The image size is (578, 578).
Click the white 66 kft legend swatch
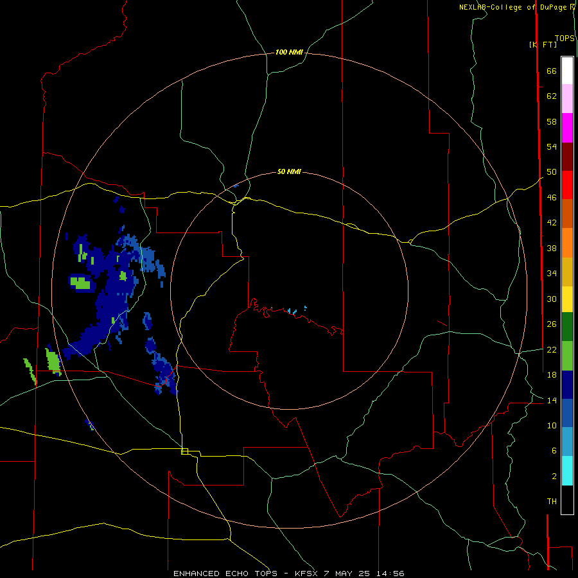(x=567, y=71)
